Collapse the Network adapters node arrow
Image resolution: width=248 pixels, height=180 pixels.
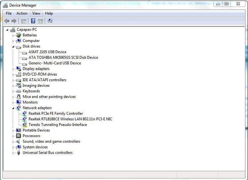[x=13, y=108]
